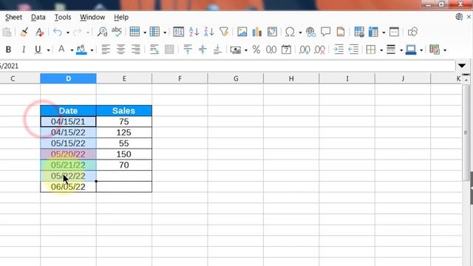
Task: Open the Data menu
Action: pyautogui.click(x=38, y=17)
